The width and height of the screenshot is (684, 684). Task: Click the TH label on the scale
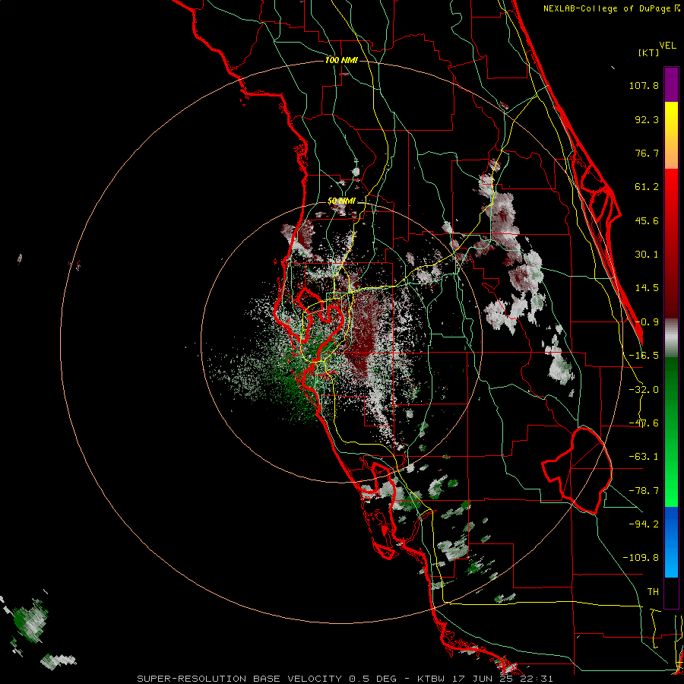[x=653, y=592]
